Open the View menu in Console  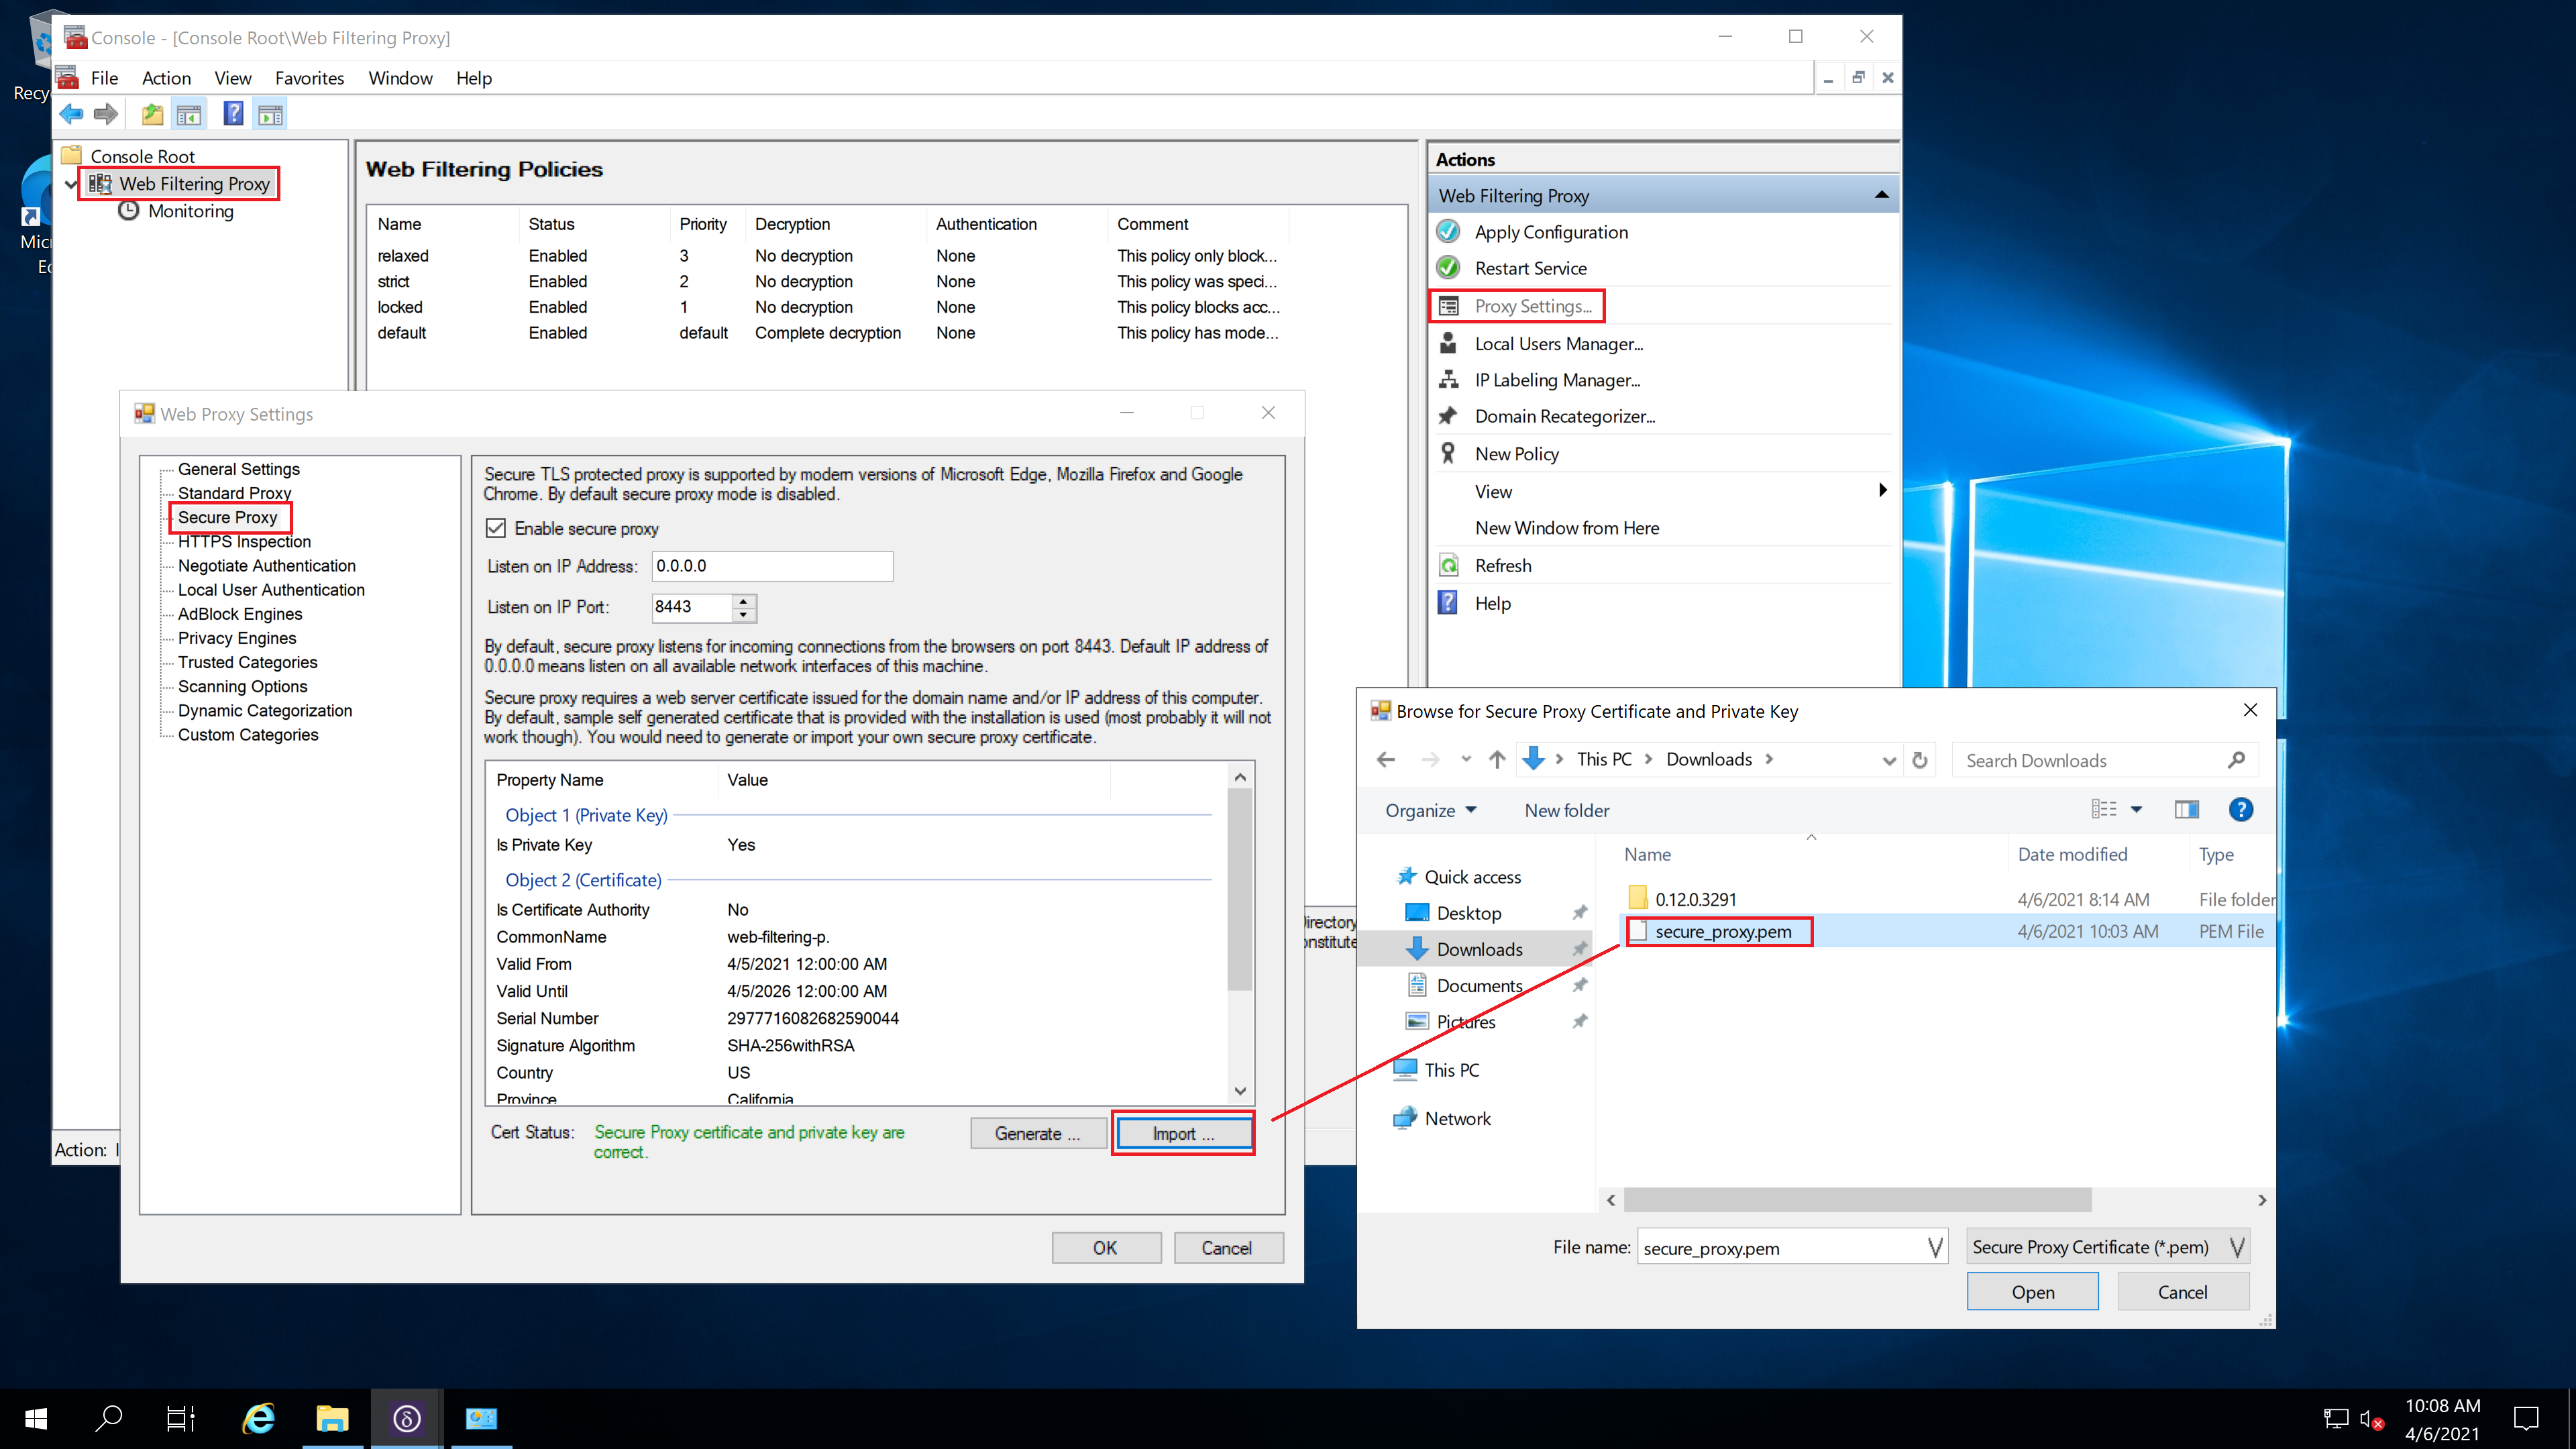point(233,78)
